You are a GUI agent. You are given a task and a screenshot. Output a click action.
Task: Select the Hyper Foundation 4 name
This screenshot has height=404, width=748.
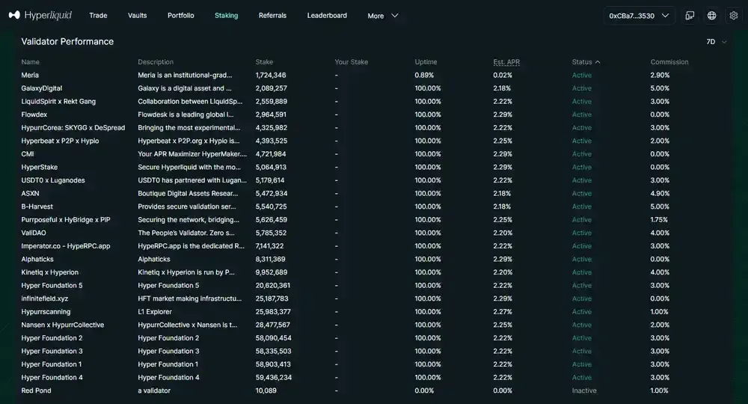tap(52, 377)
